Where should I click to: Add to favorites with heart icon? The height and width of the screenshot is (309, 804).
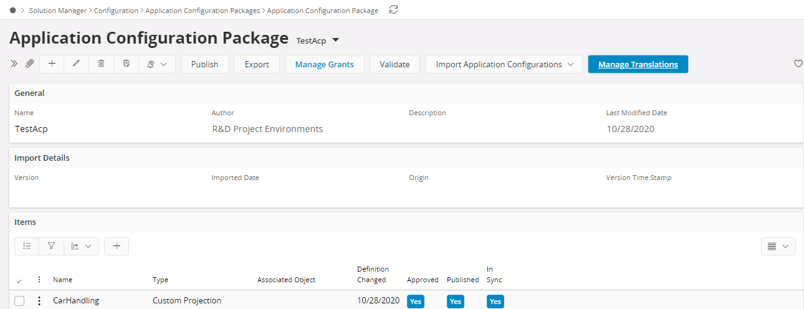point(798,64)
